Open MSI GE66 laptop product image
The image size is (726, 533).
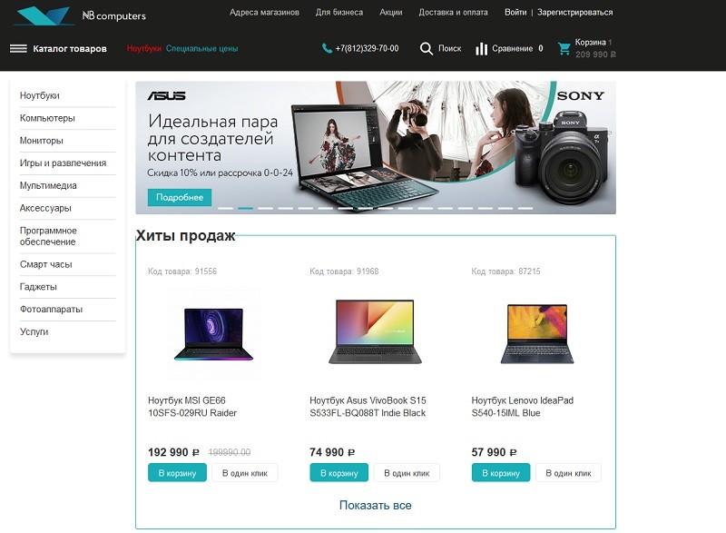coord(213,334)
